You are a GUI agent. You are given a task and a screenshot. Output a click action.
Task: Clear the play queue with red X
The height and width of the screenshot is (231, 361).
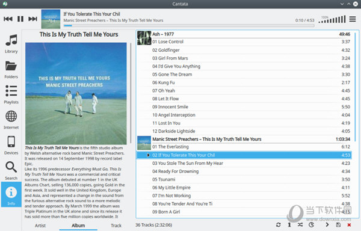[349, 225]
